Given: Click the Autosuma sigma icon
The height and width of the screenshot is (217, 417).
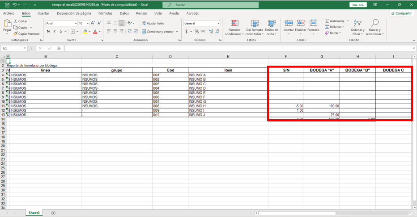Looking at the screenshot, I should click(x=327, y=21).
